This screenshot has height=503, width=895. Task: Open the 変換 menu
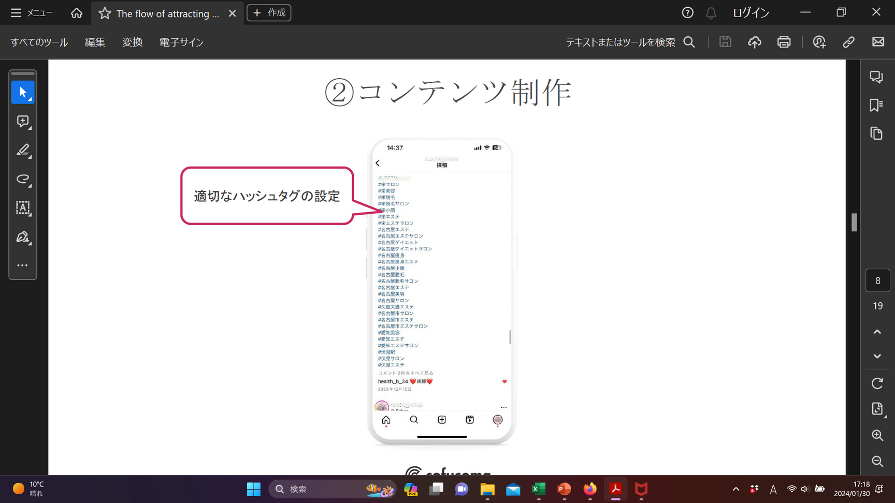(x=132, y=42)
